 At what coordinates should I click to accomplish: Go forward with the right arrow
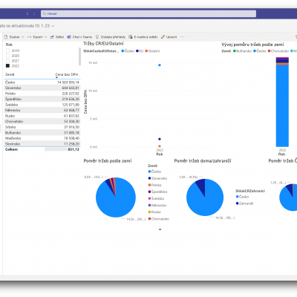(34, 14)
